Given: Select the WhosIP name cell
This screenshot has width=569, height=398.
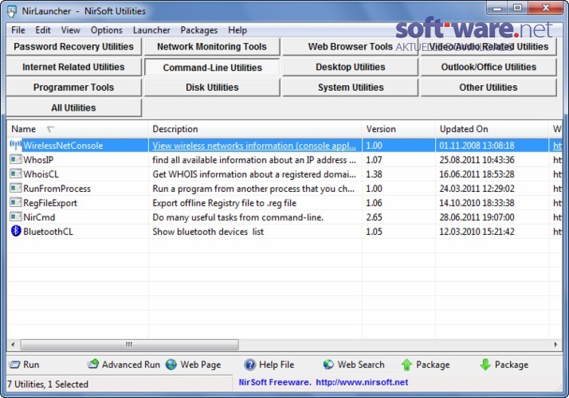Looking at the screenshot, I should [x=38, y=160].
